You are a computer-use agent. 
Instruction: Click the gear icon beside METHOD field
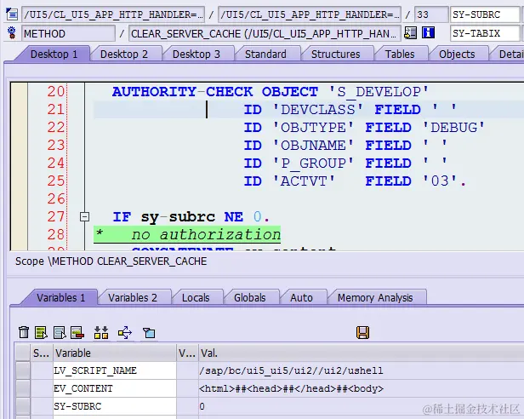coord(12,33)
